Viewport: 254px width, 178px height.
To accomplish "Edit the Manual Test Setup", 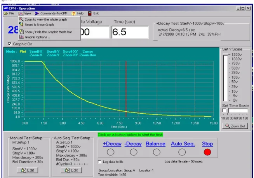I will pyautogui.click(x=28, y=170).
